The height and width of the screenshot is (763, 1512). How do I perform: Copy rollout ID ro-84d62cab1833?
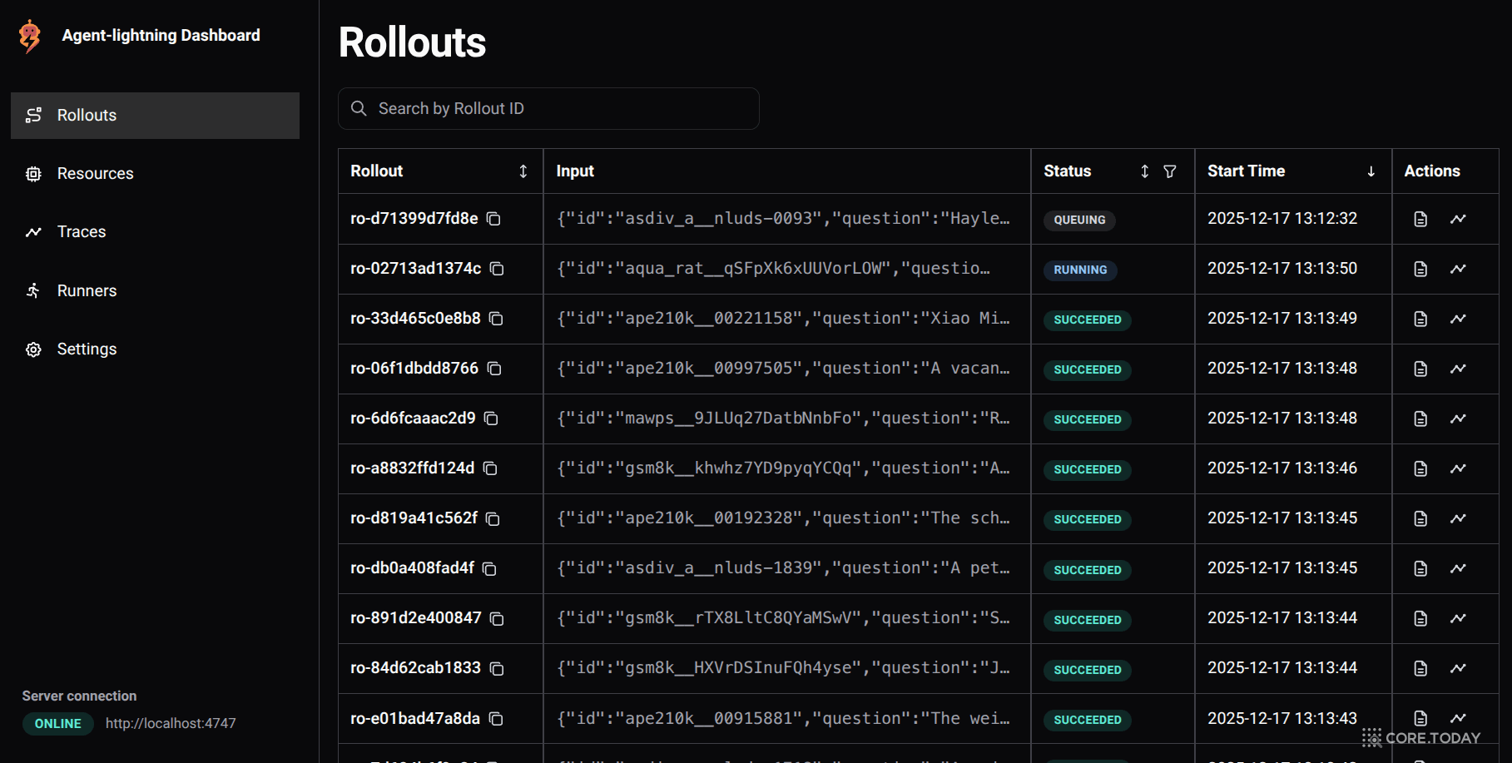497,668
